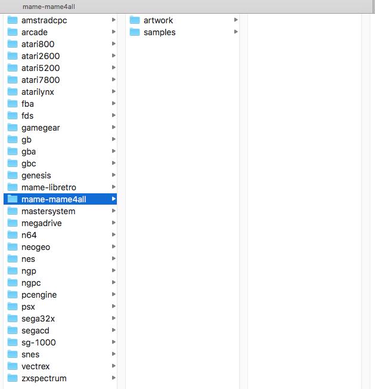
Task: Click the atarilynx folder icon
Action: pyautogui.click(x=13, y=91)
